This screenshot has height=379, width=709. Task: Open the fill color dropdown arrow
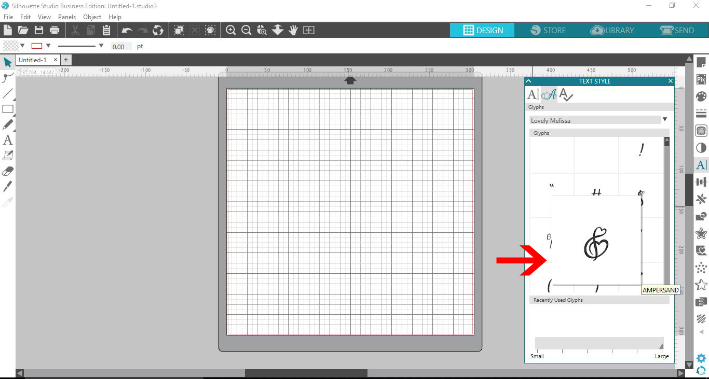point(22,46)
